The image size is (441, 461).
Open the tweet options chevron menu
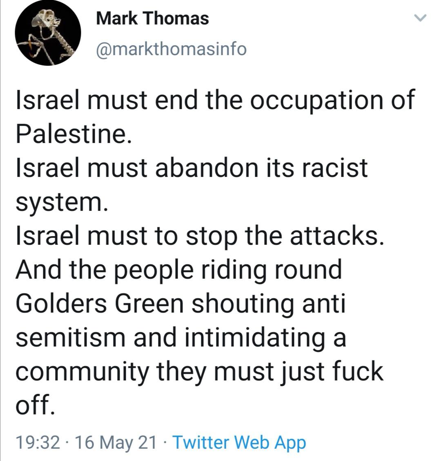pyautogui.click(x=420, y=18)
